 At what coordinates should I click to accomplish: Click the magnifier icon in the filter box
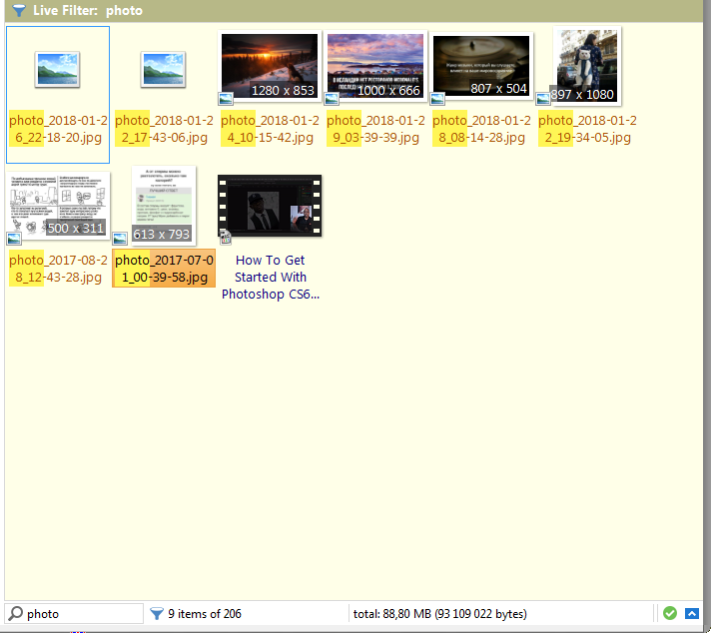[x=15, y=614]
